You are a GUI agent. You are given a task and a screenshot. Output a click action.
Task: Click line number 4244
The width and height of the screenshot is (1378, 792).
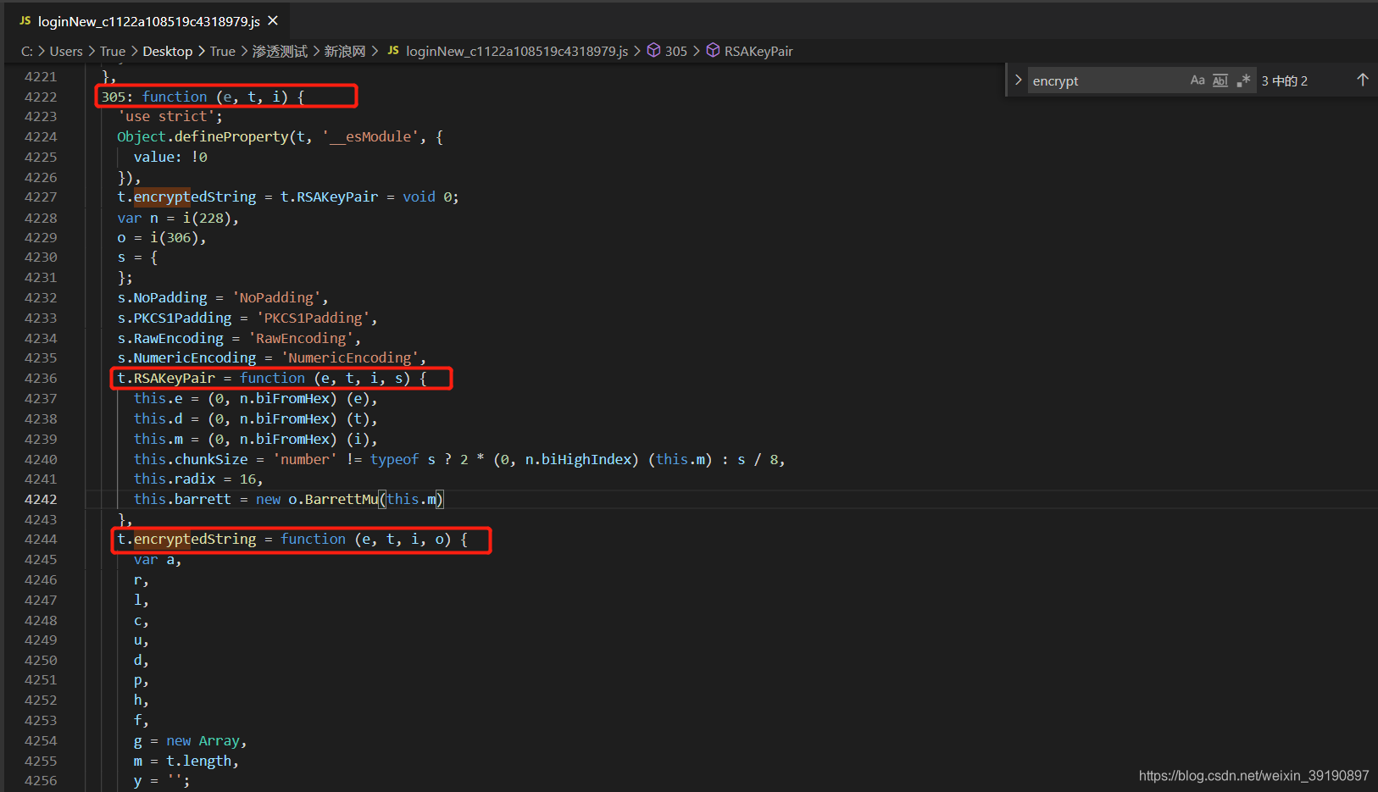(41, 539)
